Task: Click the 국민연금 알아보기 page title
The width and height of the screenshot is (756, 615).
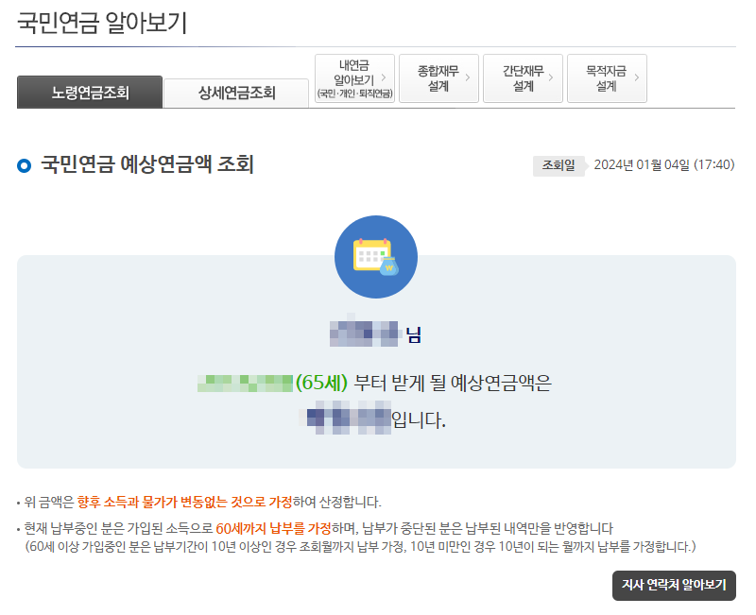Action: 102,23
